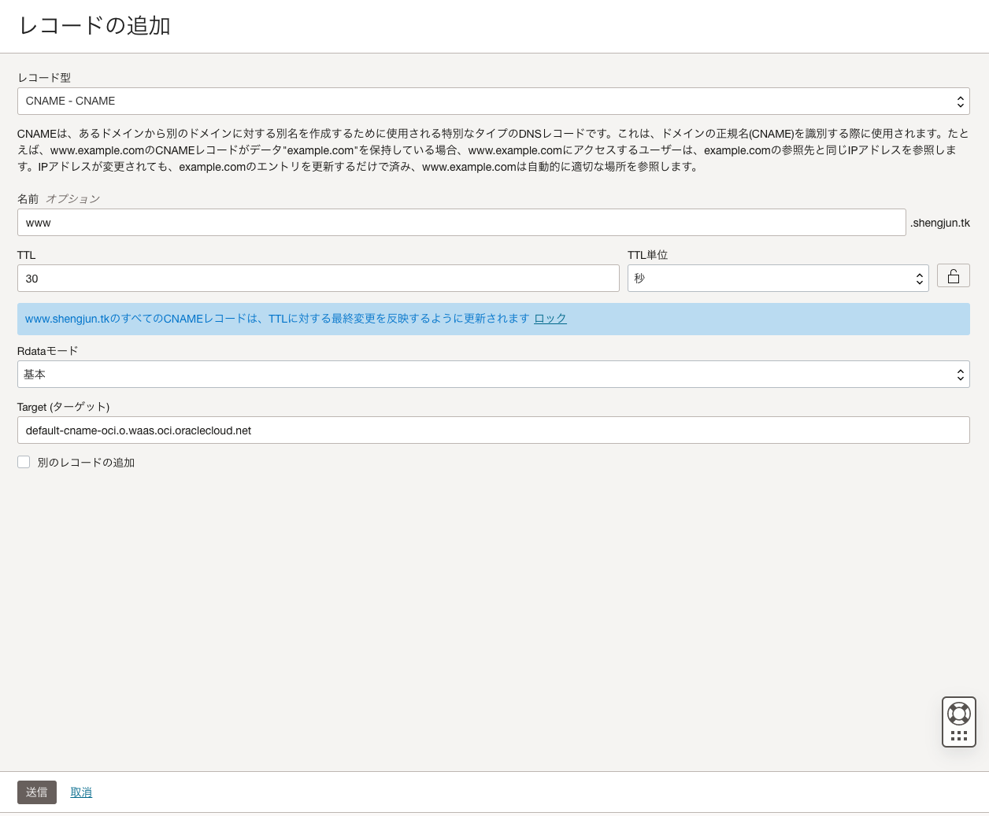Viewport: 989px width, 816px height.
Task: Open the record type dropdown showing CNAME - CNAME
Action: pyautogui.click(x=494, y=101)
